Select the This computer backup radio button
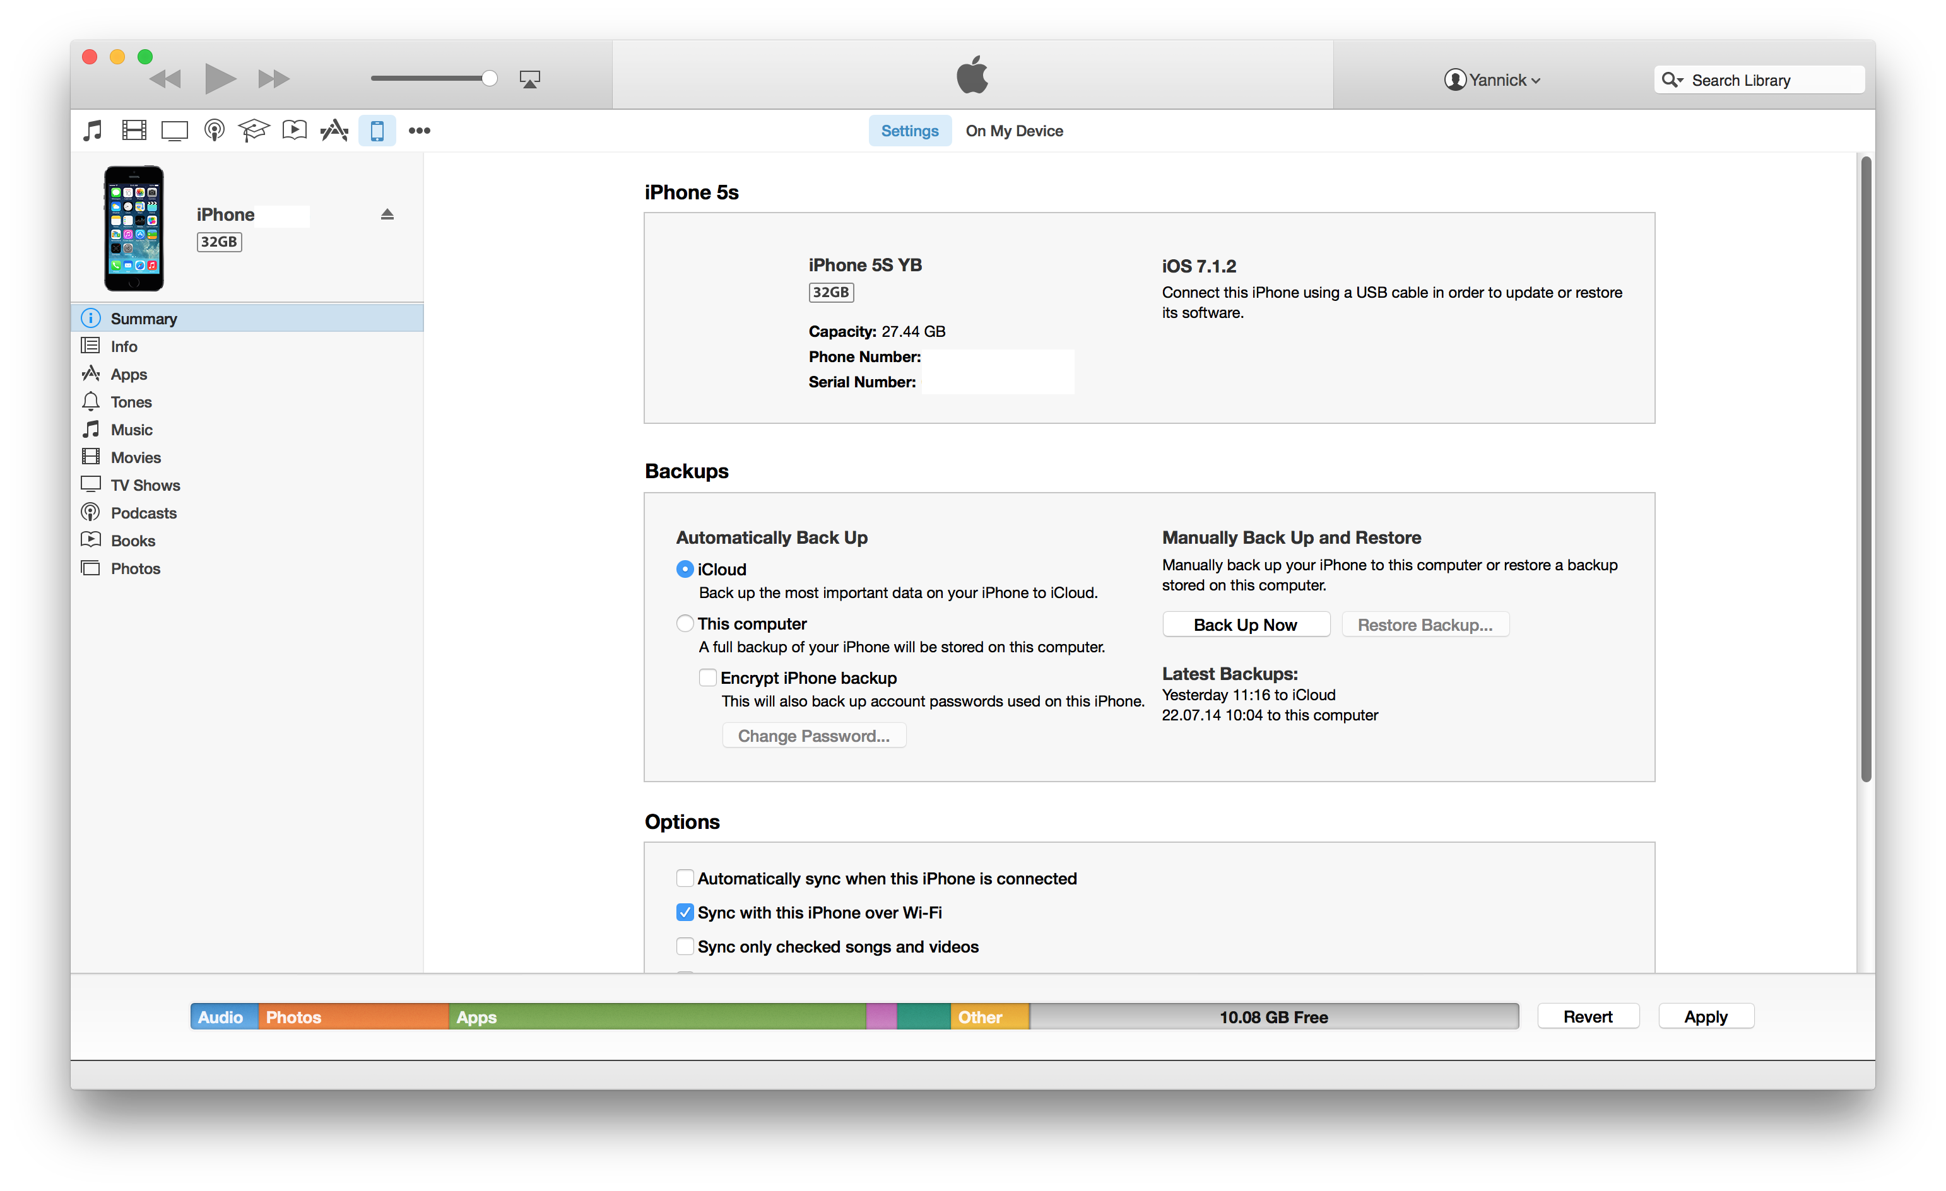1946x1191 pixels. (685, 623)
